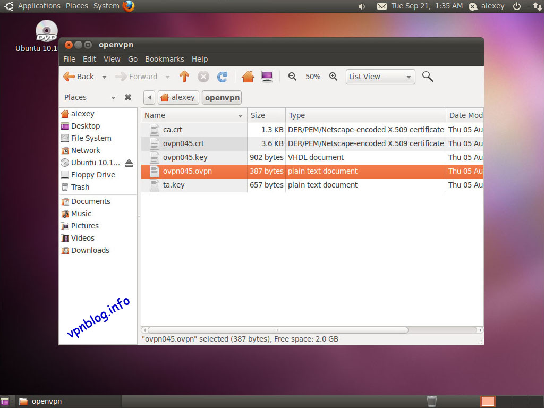Click the stop loading icon
This screenshot has width=544, height=408.
[x=203, y=76]
